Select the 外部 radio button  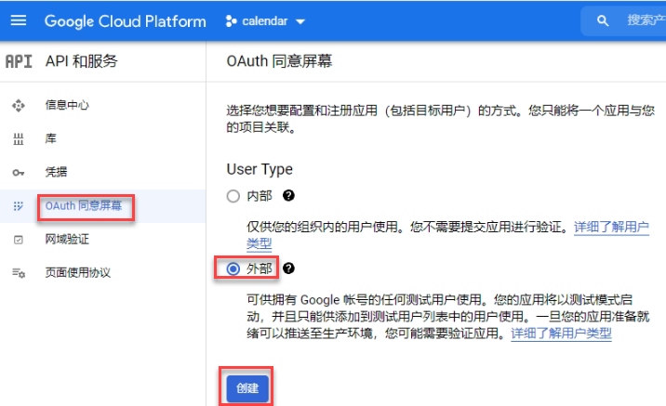(x=233, y=269)
